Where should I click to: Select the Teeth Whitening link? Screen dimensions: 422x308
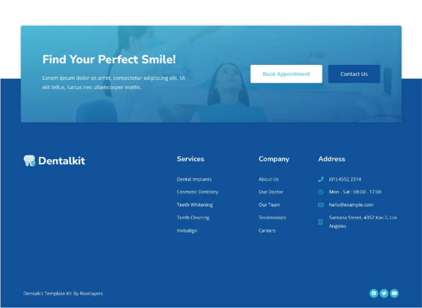[195, 205]
